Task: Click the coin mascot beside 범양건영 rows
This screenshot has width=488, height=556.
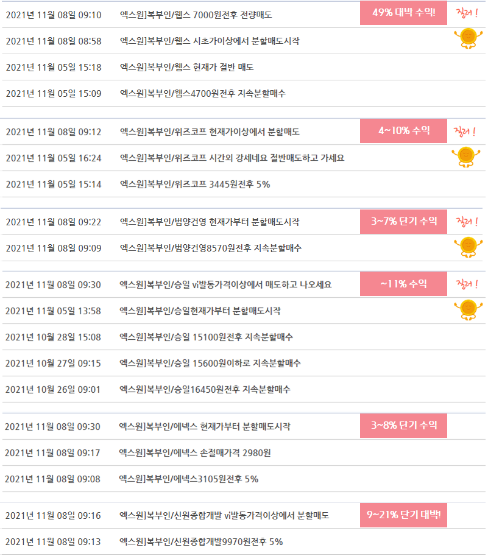Action: [468, 247]
